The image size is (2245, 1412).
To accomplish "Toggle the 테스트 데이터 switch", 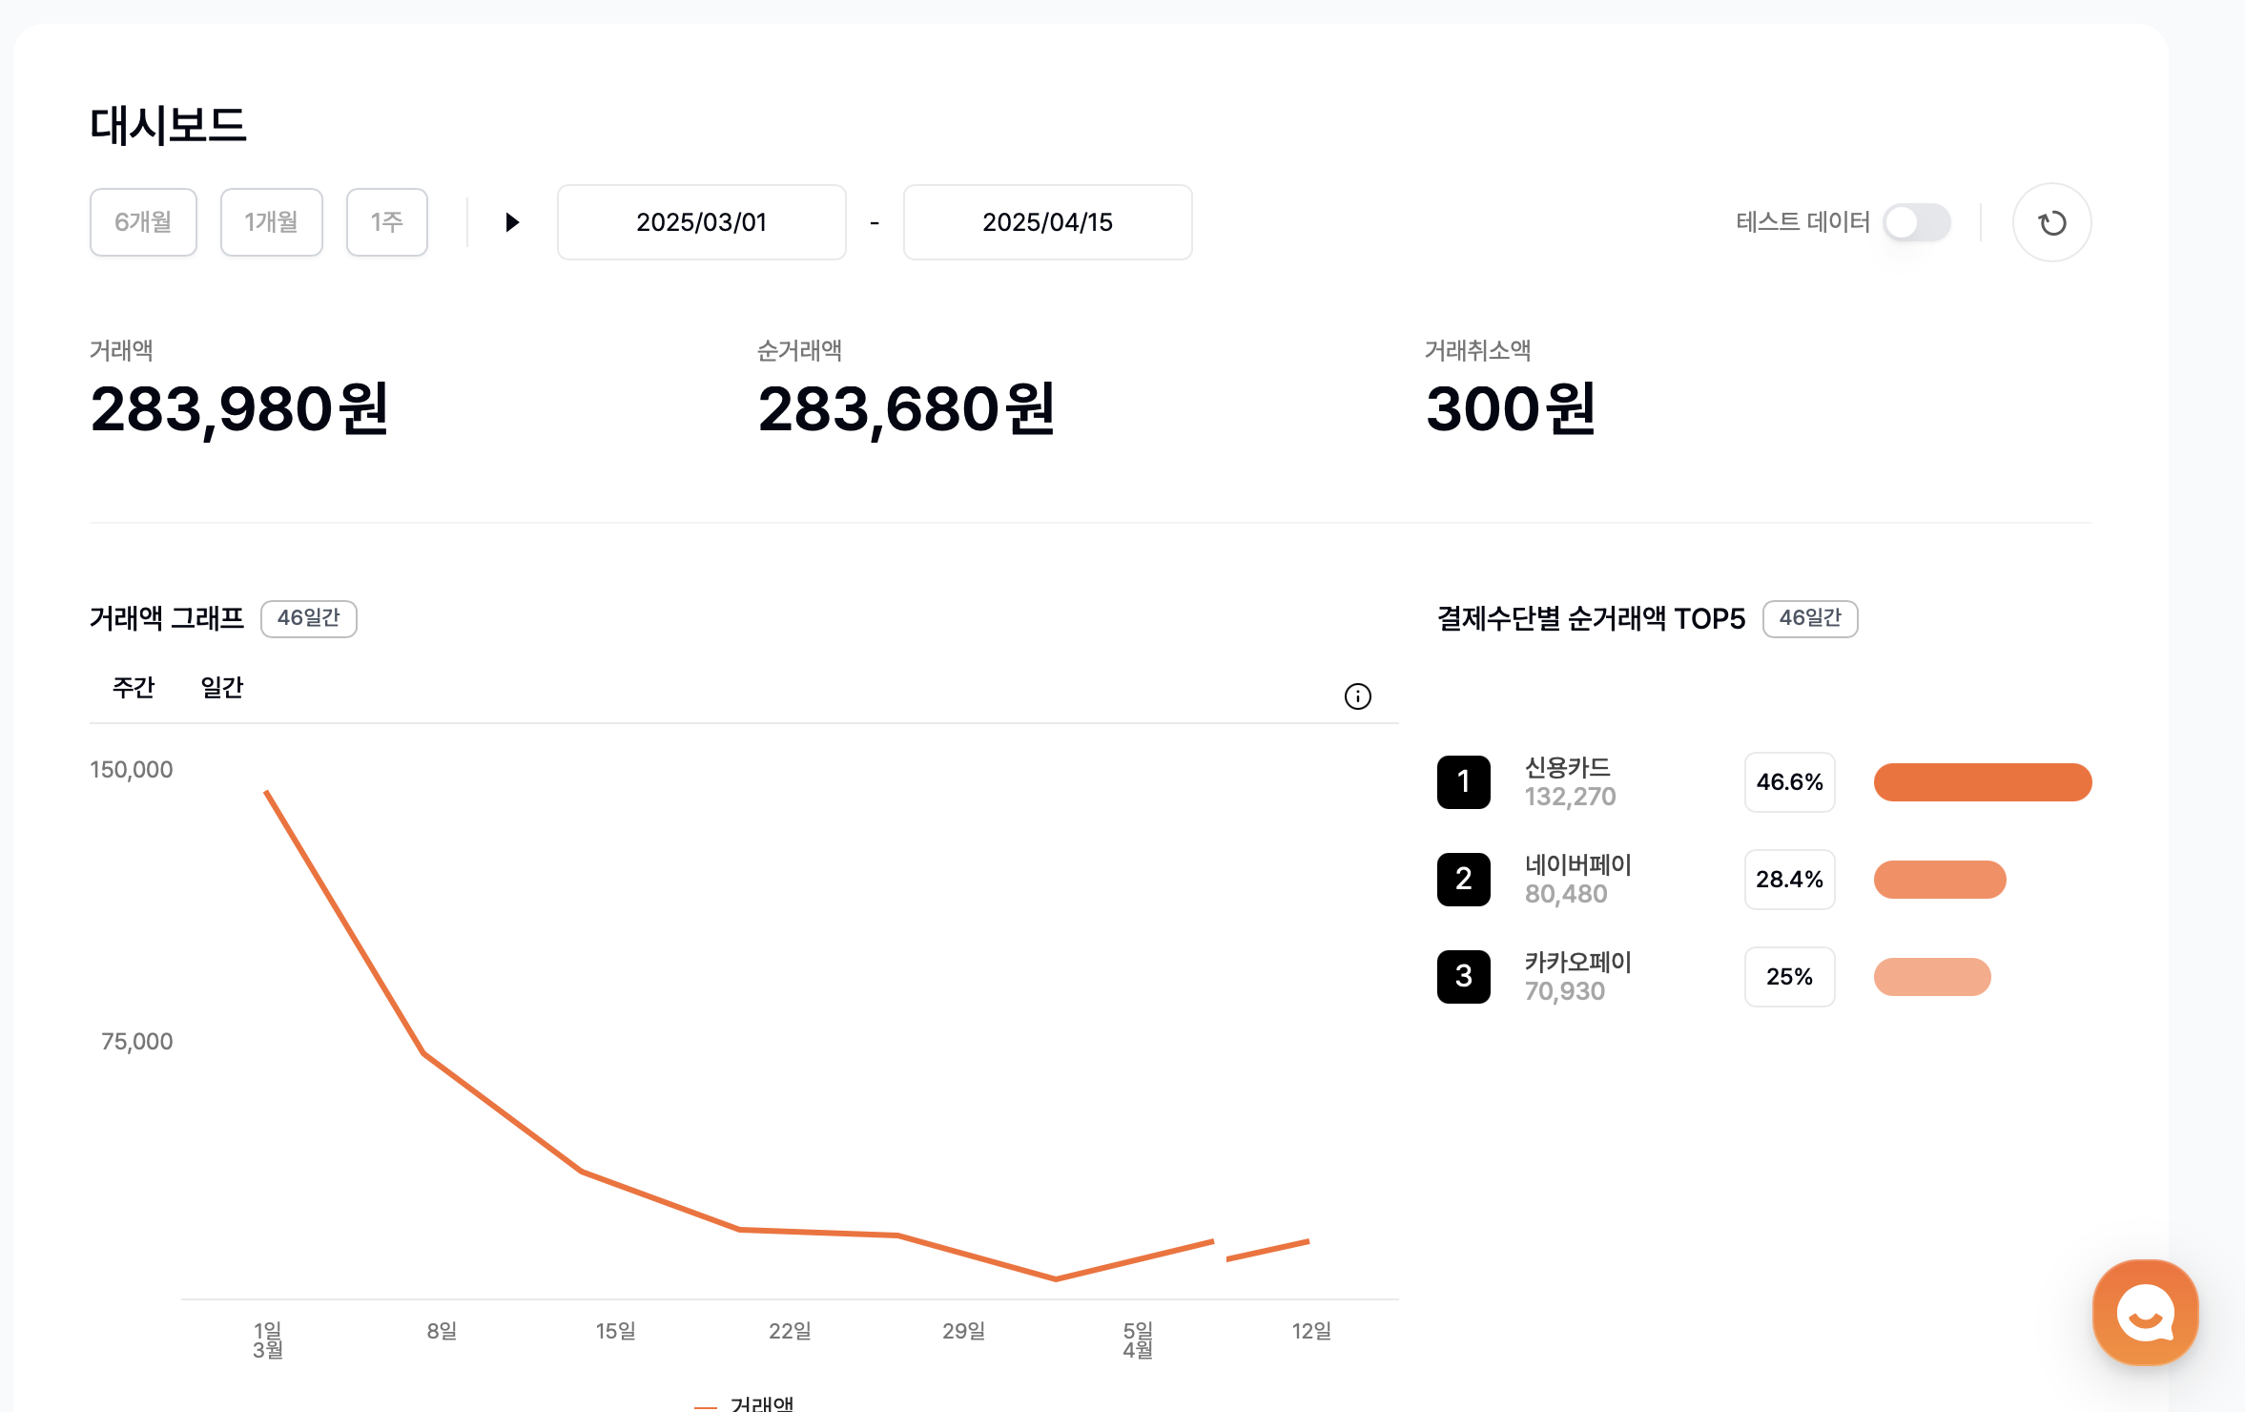I will click(1916, 222).
